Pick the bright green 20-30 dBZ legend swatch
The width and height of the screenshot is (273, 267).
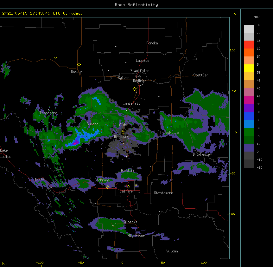point(249,132)
